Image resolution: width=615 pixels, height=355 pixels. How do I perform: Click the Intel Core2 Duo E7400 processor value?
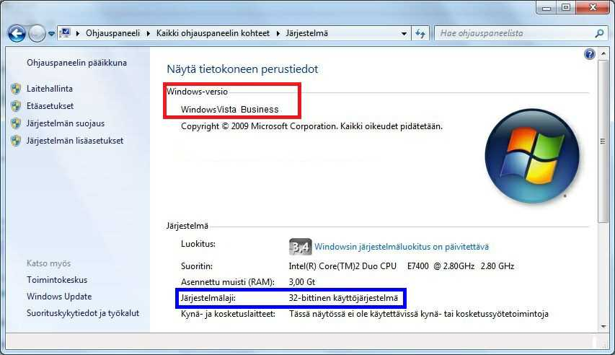pos(402,266)
